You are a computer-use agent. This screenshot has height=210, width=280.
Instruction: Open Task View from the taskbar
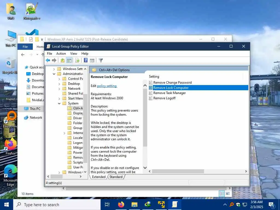107,205
